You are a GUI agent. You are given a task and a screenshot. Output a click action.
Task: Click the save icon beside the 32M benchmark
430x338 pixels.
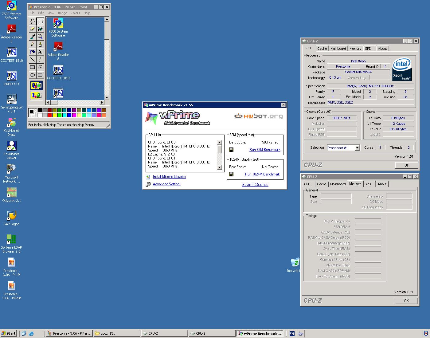(x=231, y=150)
